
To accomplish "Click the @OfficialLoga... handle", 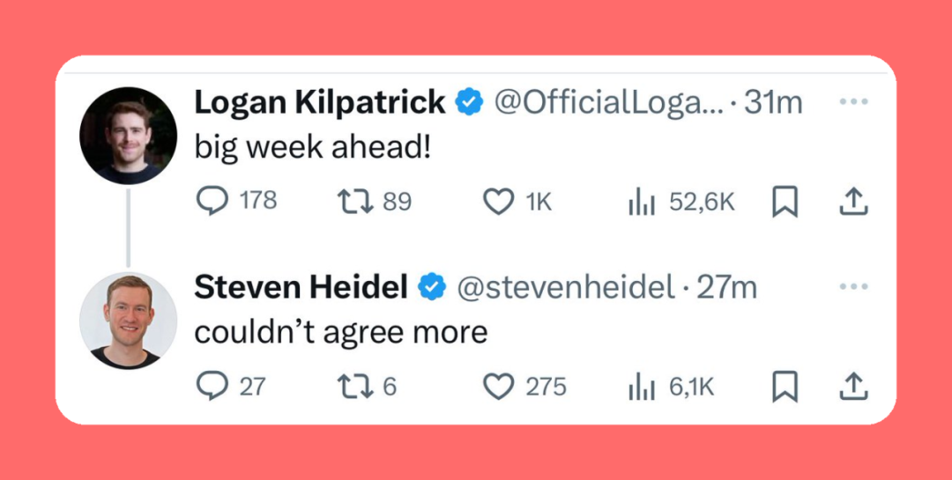I will pos(609,103).
